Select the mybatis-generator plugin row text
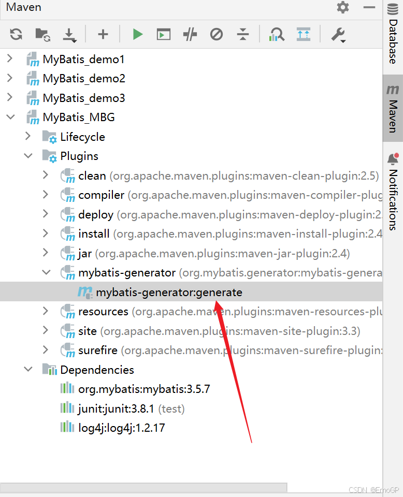This screenshot has width=403, height=497. click(x=230, y=273)
